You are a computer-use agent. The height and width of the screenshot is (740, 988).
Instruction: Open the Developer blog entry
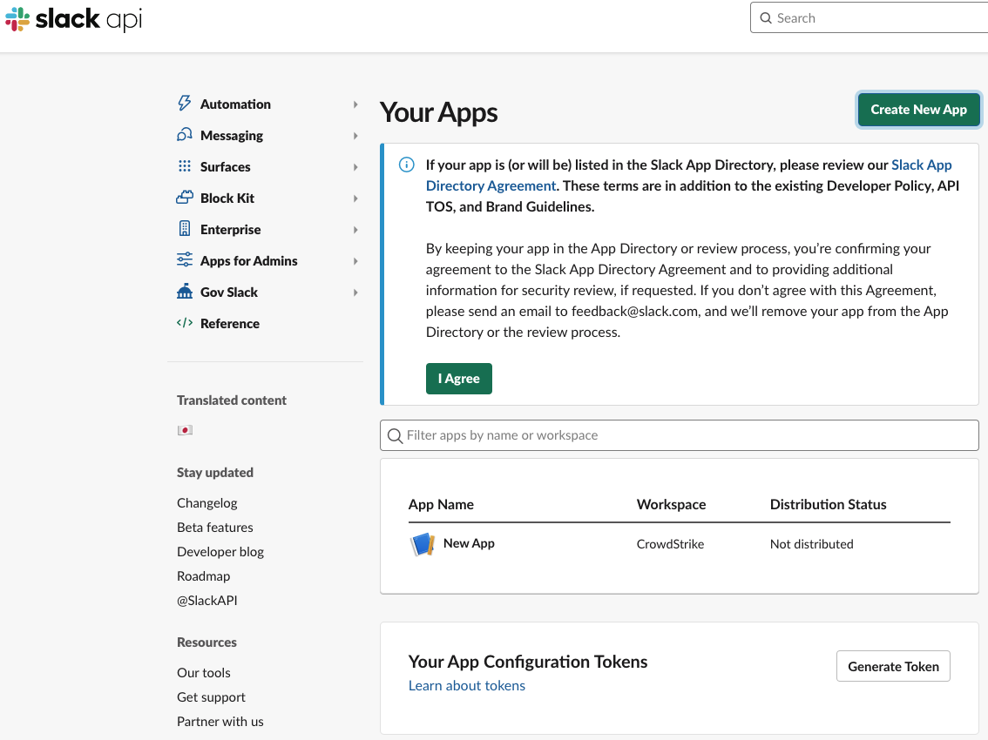(220, 551)
